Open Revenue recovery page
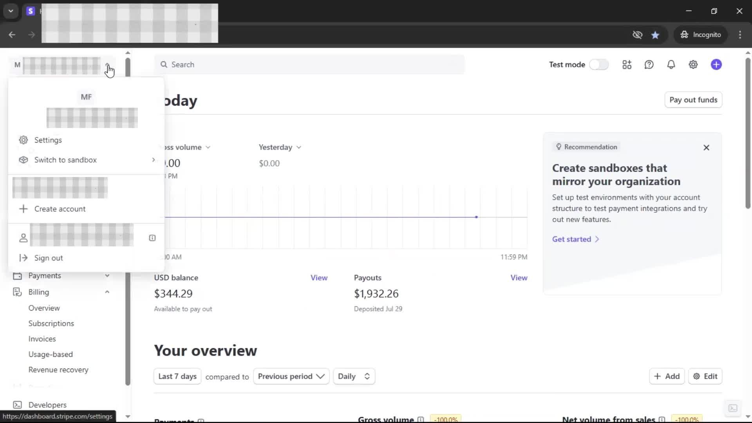752x423 pixels. (58, 370)
